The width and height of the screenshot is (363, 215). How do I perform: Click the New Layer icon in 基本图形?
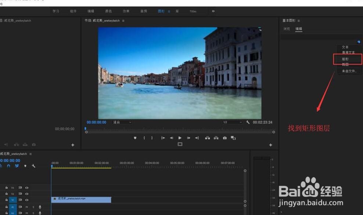[x=359, y=42]
